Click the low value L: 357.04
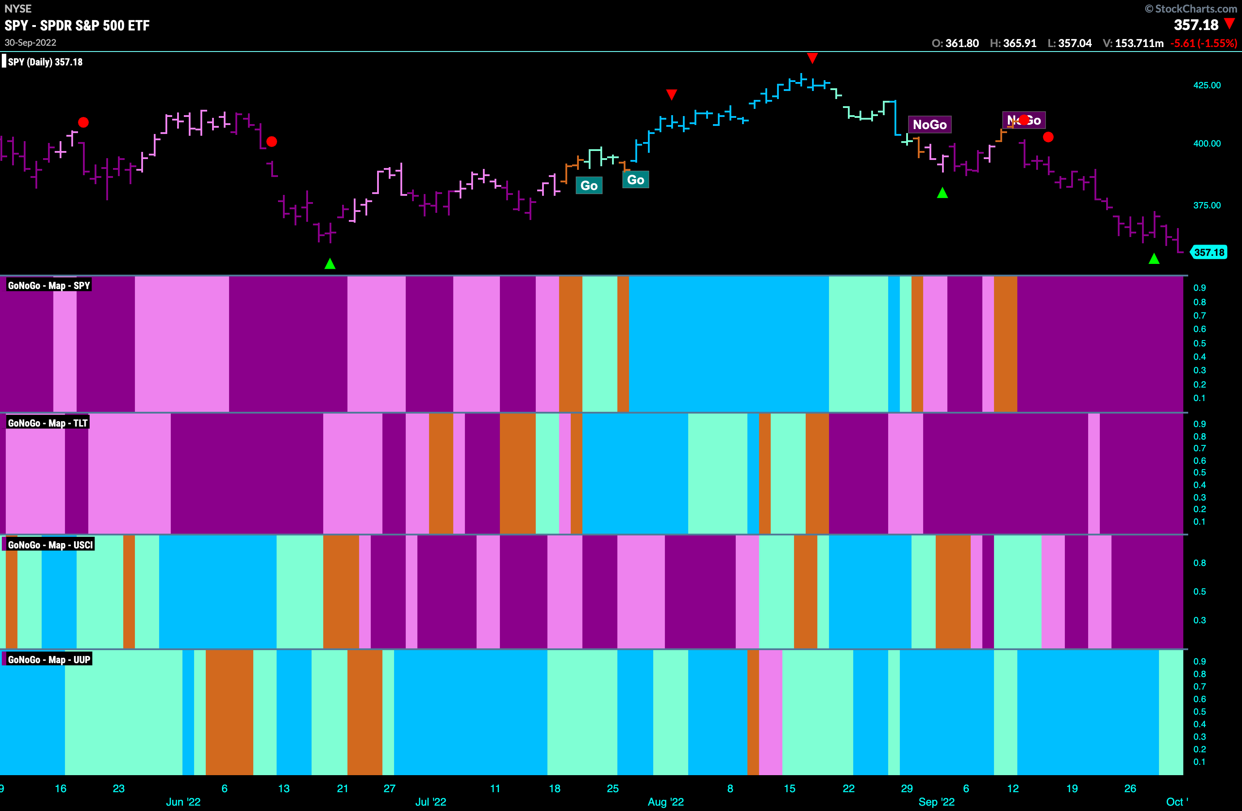The image size is (1242, 811). click(1069, 43)
